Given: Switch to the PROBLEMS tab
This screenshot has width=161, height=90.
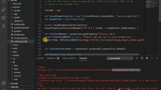Looking at the screenshot, I should (x=51, y=58).
